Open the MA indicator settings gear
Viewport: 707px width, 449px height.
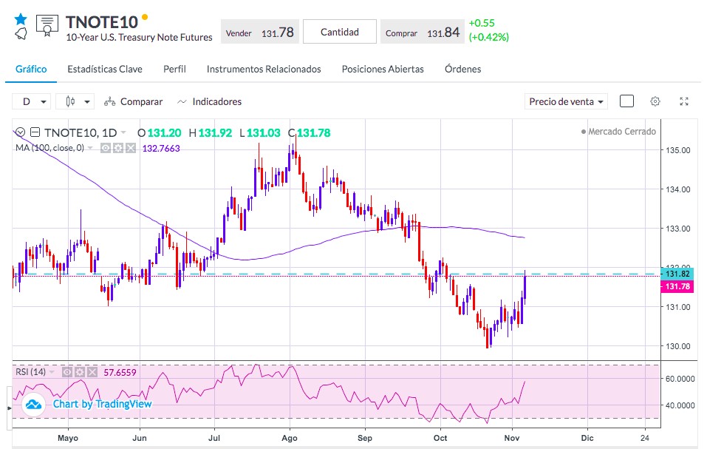coord(118,148)
